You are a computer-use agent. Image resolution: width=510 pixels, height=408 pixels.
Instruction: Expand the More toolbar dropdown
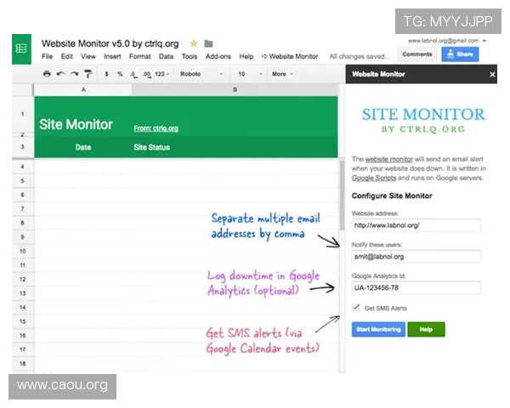282,74
